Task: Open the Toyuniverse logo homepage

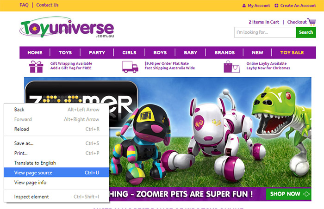Action: click(x=67, y=27)
